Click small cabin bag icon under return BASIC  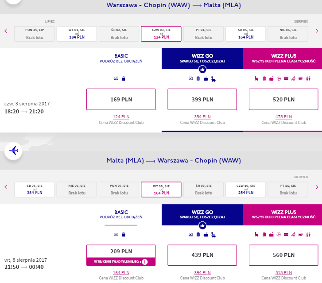tap(124, 234)
